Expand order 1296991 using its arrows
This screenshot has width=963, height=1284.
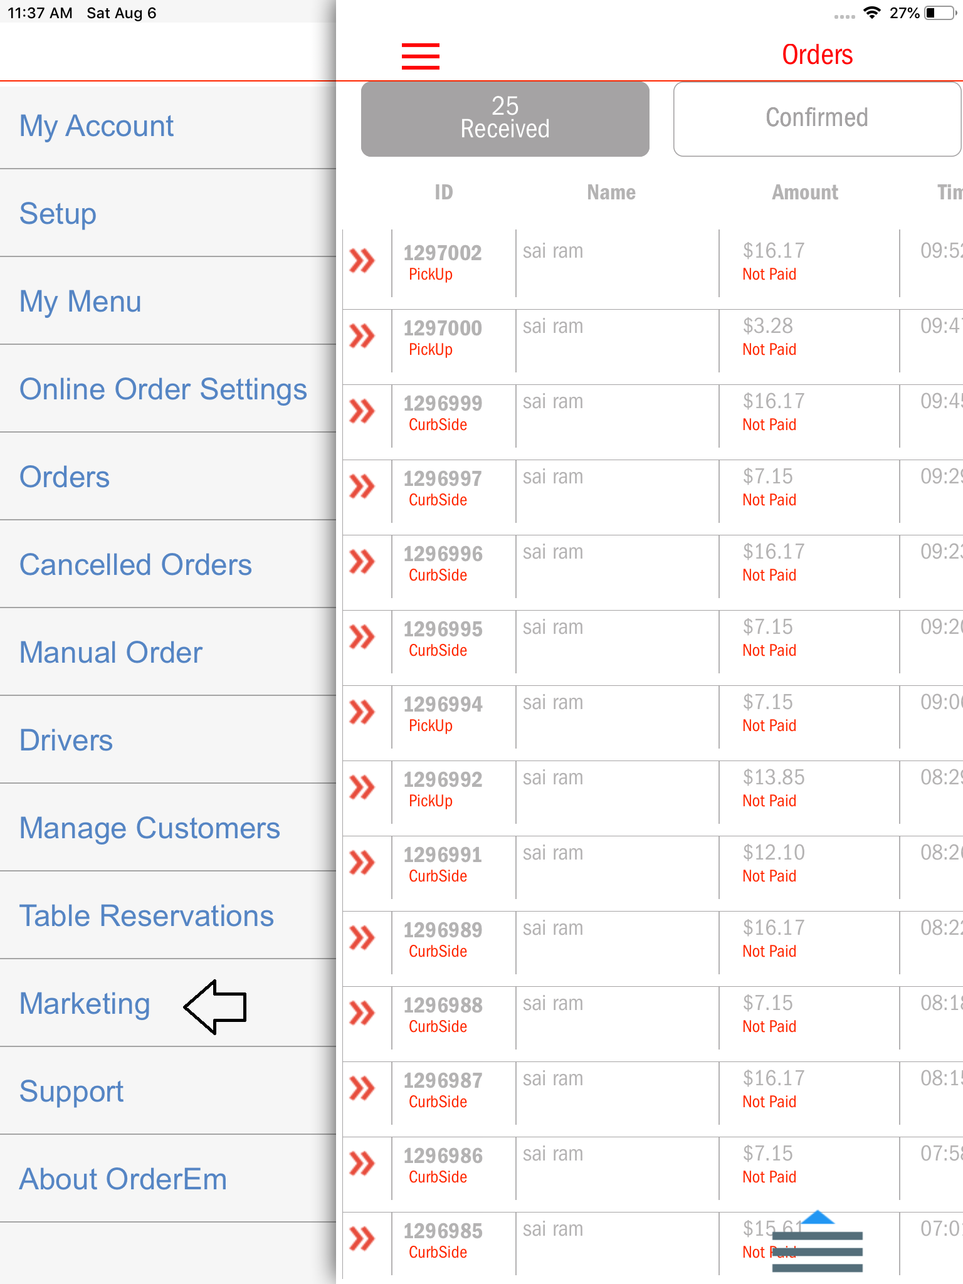[362, 863]
